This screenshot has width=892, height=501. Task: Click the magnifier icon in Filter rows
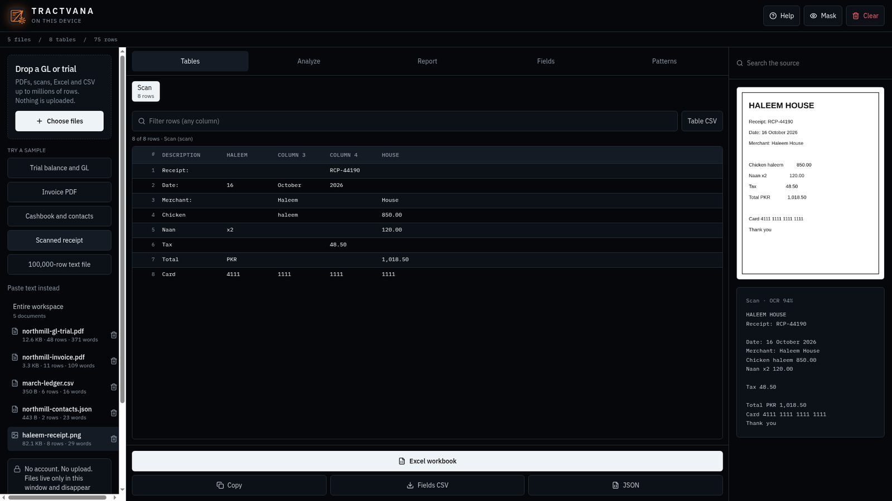(142, 121)
